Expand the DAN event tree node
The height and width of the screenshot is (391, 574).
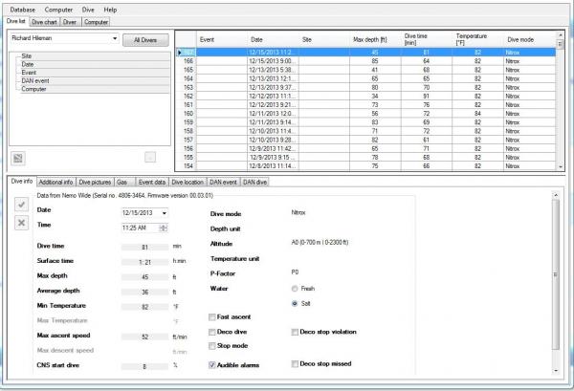15,81
